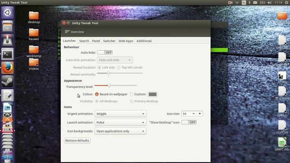
Task: Open the battery indicator
Action: coord(262,3)
